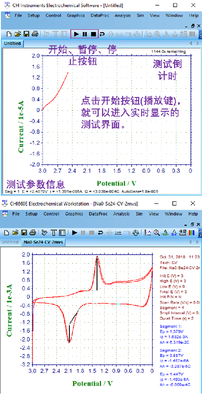Screen dimensions: 202x394
Task: Reverse Scan arrow icon in CHI660E toolbar
Action: point(101,233)
